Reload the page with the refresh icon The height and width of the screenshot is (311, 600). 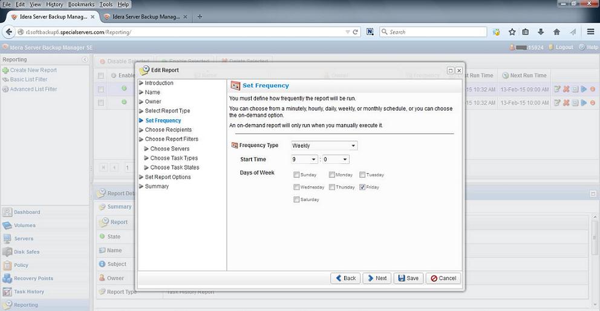coord(356,32)
